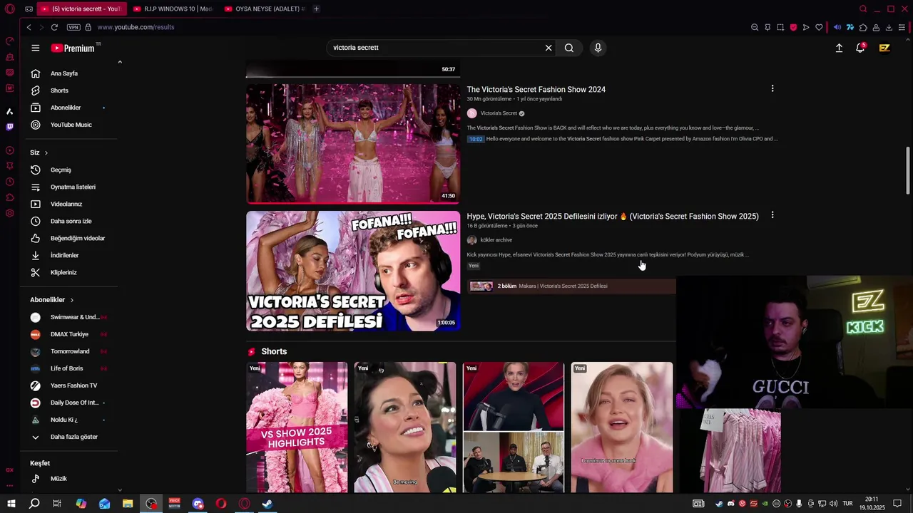913x513 pixels.
Task: Toggle the Opera VPN badge
Action: (x=73, y=27)
